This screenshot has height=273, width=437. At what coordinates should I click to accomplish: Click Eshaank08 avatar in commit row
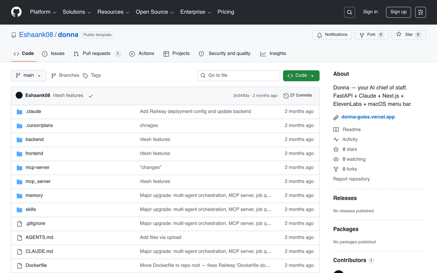[x=19, y=95]
